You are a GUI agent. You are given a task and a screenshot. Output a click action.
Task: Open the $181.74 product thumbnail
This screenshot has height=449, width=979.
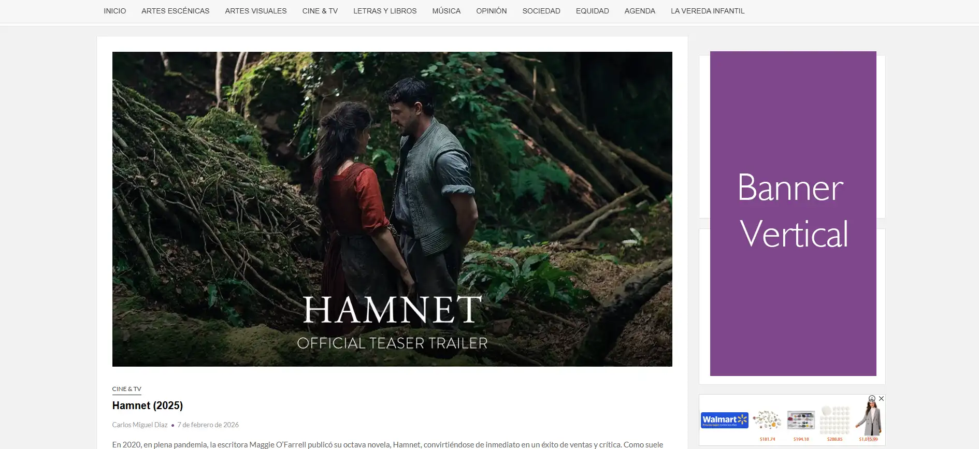tap(767, 421)
